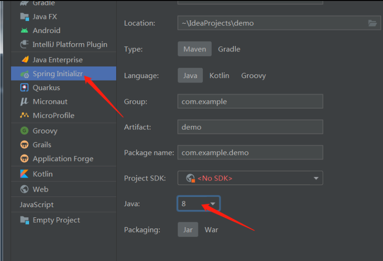Click the Package name input field
The image size is (383, 261).
250,152
